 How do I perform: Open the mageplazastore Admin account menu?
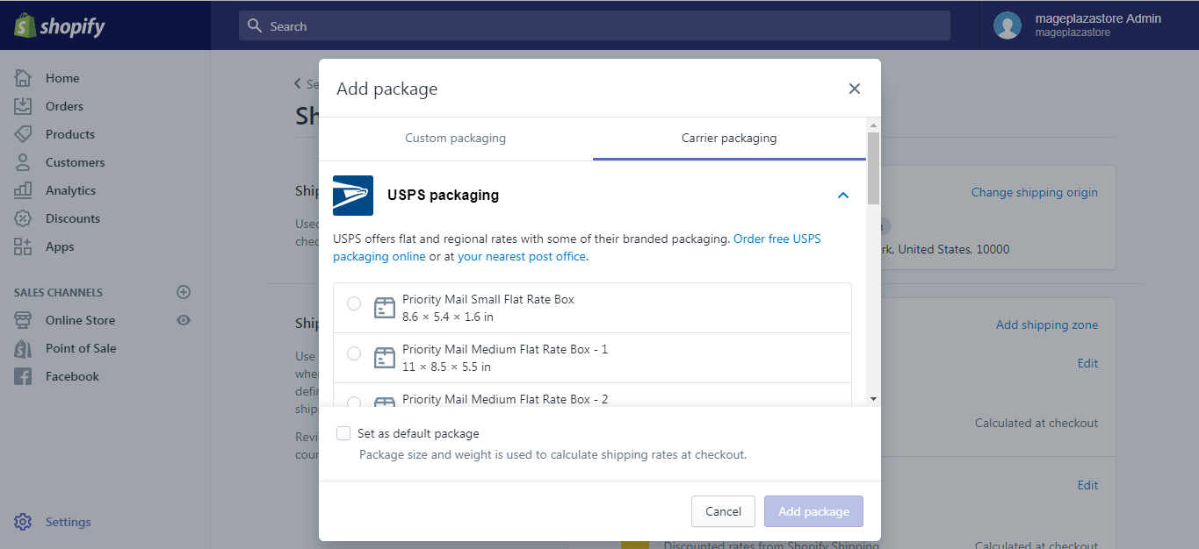point(1089,25)
